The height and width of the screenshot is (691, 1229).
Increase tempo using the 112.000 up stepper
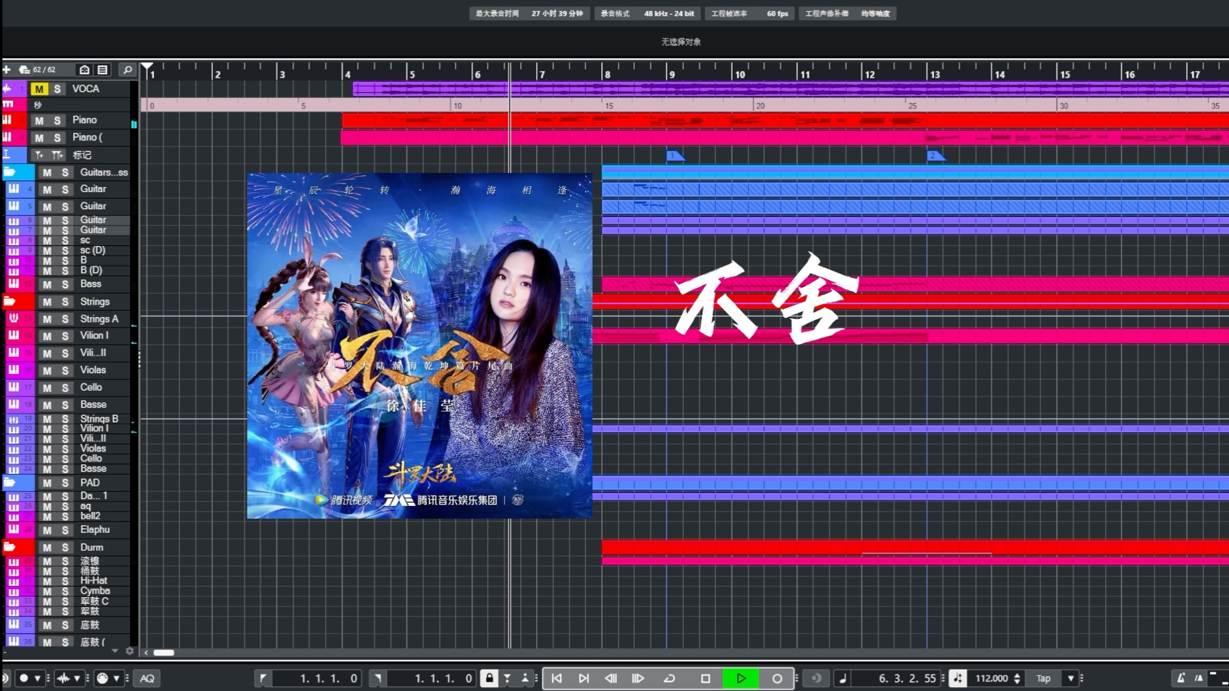(x=1017, y=673)
